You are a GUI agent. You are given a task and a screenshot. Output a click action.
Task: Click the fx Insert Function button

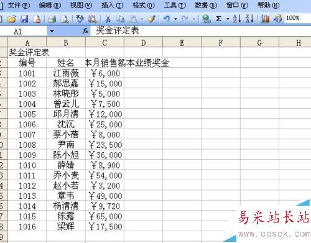tap(85, 31)
